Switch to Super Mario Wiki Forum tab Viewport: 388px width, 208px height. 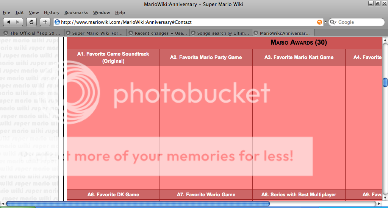point(97,33)
